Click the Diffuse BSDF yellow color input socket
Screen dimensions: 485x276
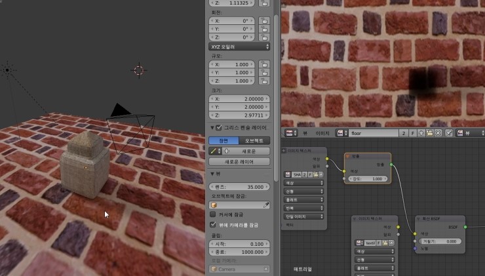pos(415,233)
